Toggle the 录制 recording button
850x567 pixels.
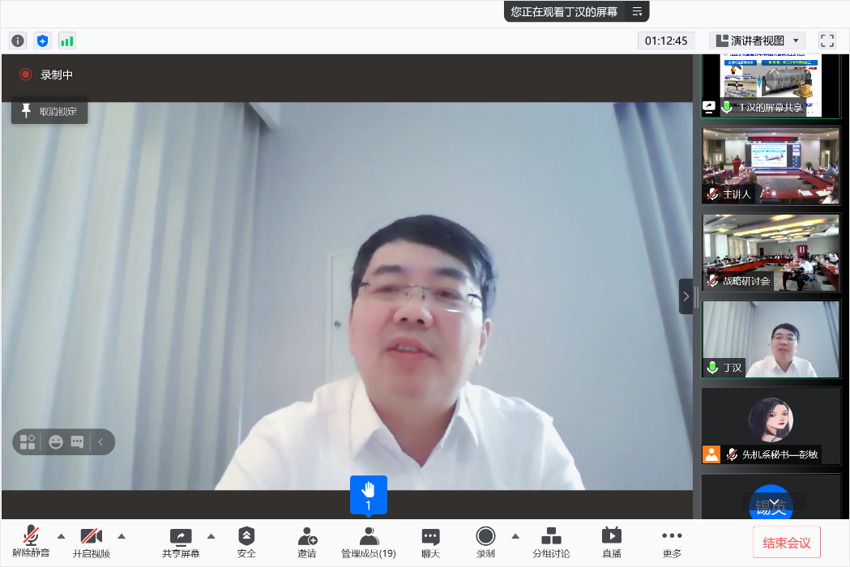[485, 542]
